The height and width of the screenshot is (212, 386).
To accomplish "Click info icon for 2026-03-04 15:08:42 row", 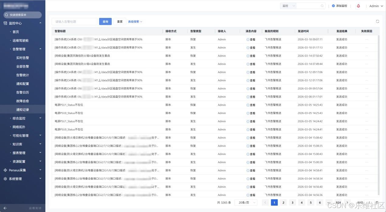I will (248, 138).
